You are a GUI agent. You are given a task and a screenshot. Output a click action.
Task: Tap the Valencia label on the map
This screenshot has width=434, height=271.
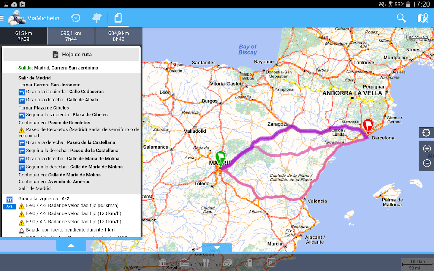pos(317,201)
